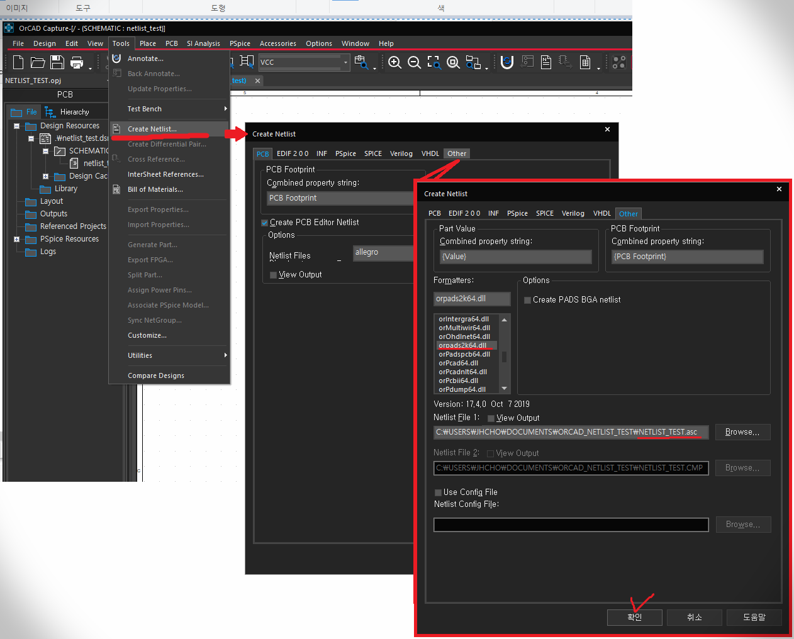Click the Zoom Out magnifier icon

(x=414, y=62)
